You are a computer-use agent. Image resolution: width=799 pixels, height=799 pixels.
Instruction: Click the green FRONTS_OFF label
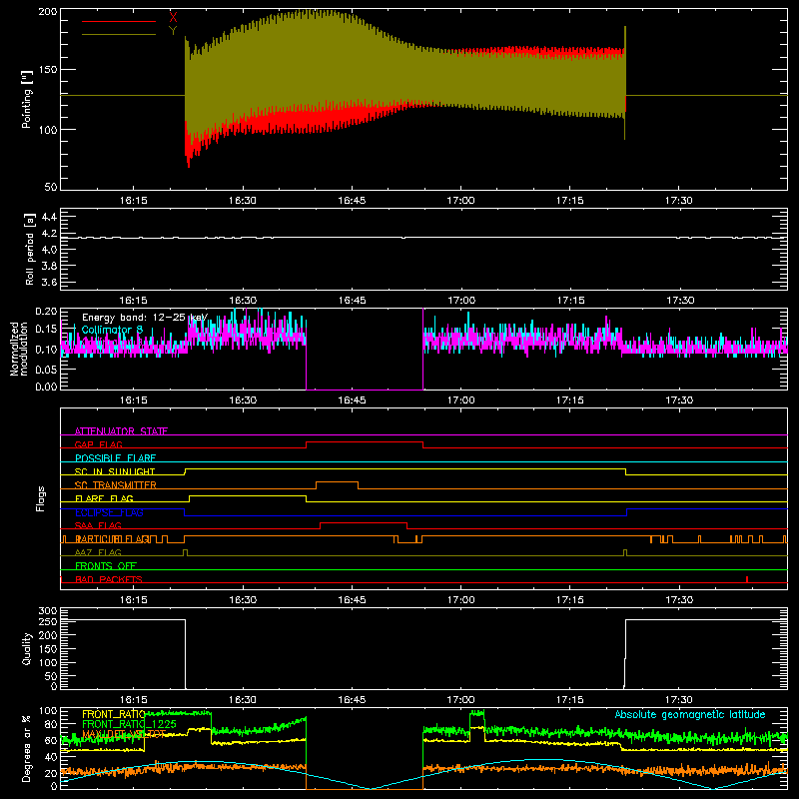[x=106, y=565]
